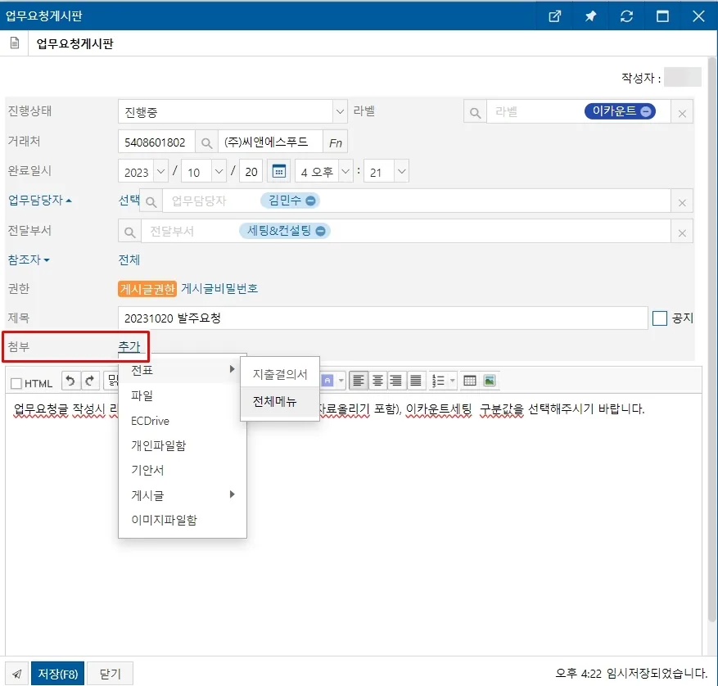Refresh the board using reload icon
Viewport: 718px width, 686px height.
click(626, 16)
